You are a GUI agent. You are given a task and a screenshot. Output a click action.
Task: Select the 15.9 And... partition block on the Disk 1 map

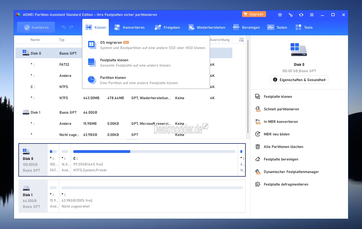(53, 196)
